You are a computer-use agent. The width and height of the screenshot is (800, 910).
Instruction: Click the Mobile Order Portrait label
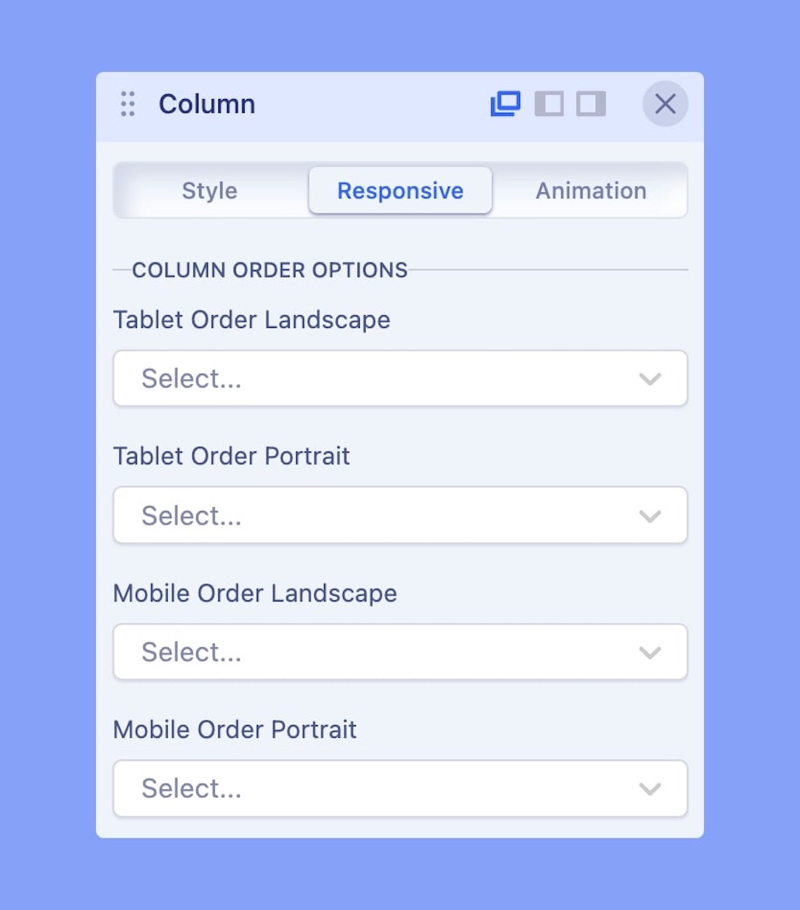click(x=234, y=729)
